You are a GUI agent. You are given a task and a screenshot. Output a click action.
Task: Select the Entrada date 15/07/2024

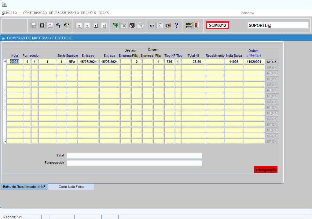click(x=109, y=62)
